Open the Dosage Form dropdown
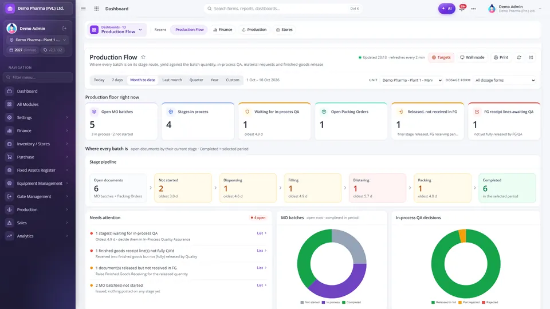This screenshot has height=309, width=550. click(505, 80)
